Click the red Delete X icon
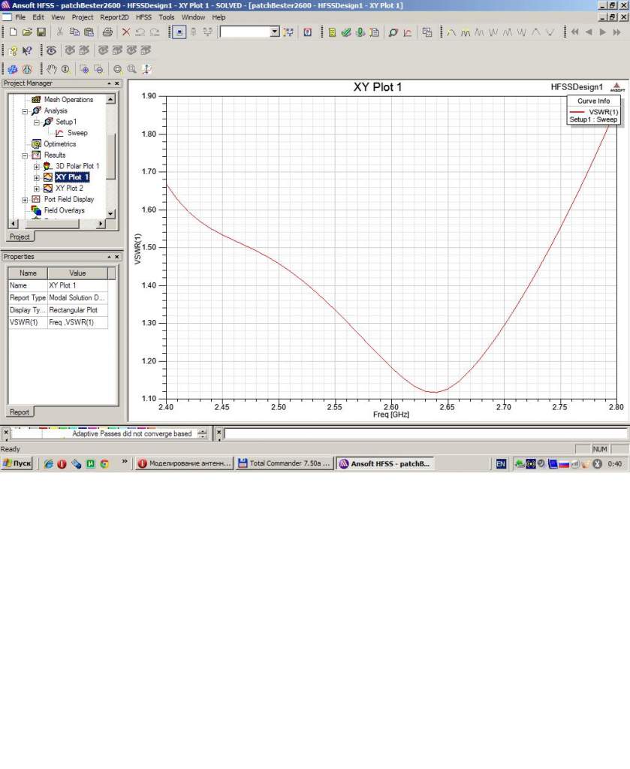 (126, 32)
